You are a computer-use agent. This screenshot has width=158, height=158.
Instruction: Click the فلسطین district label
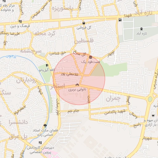[84, 41]
